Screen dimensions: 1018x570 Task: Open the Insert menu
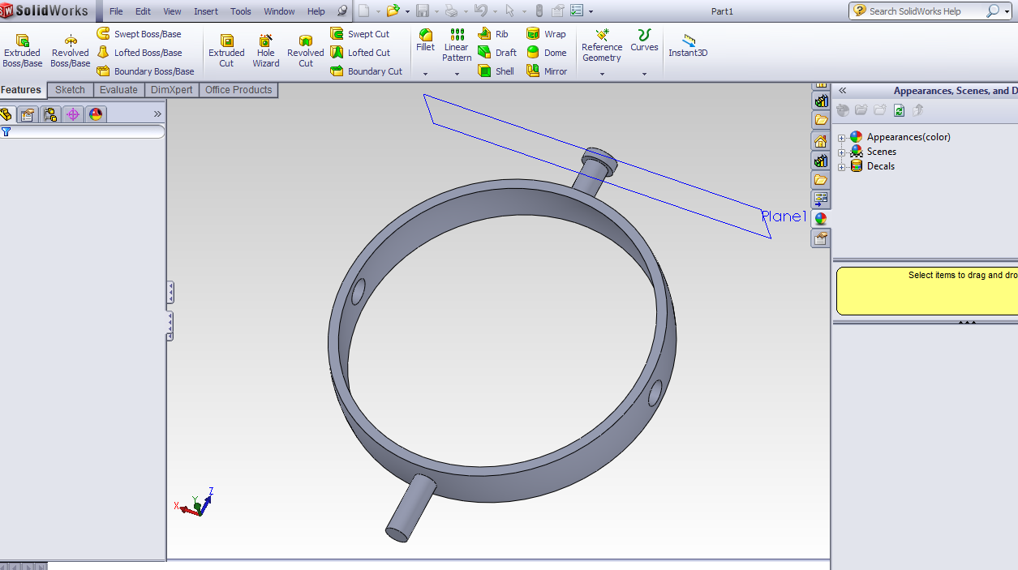click(206, 11)
